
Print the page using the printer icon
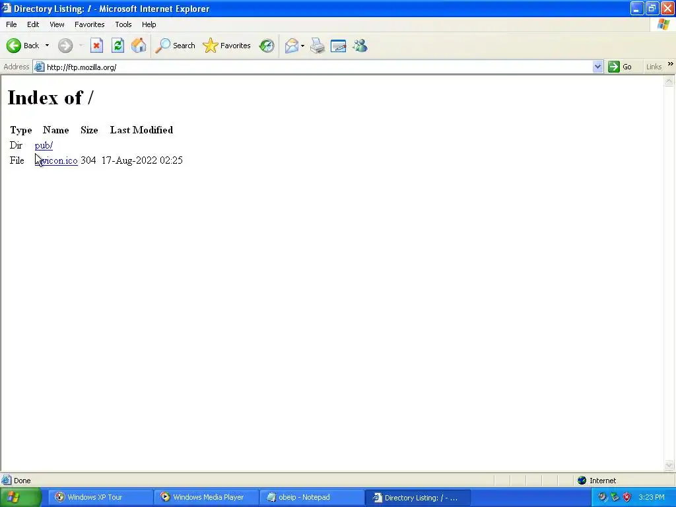[x=318, y=46]
